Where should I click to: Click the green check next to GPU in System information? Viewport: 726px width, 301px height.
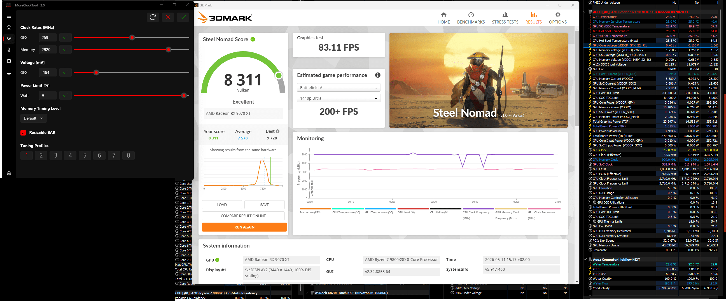[217, 260]
